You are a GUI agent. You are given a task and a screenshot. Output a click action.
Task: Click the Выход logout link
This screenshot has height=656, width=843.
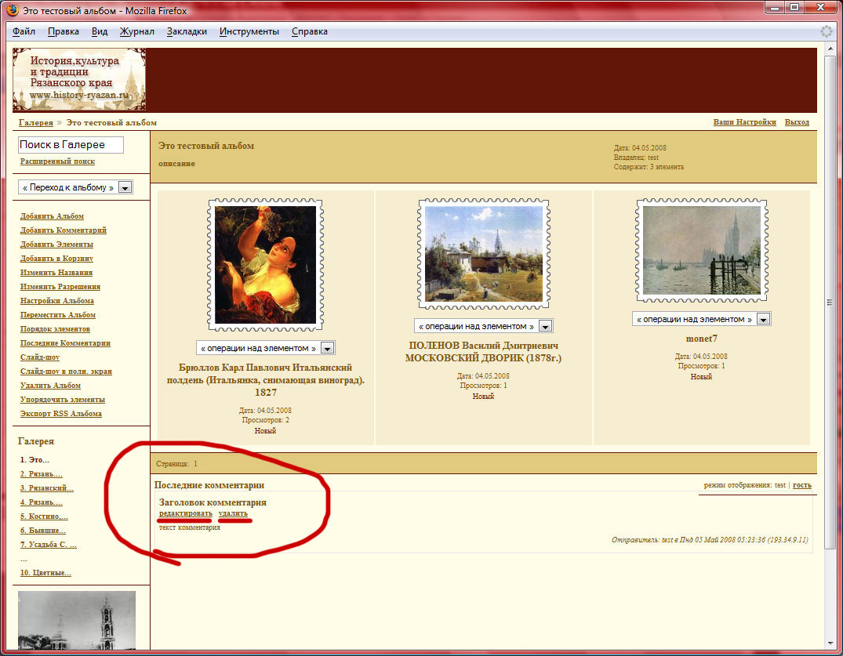pos(797,122)
